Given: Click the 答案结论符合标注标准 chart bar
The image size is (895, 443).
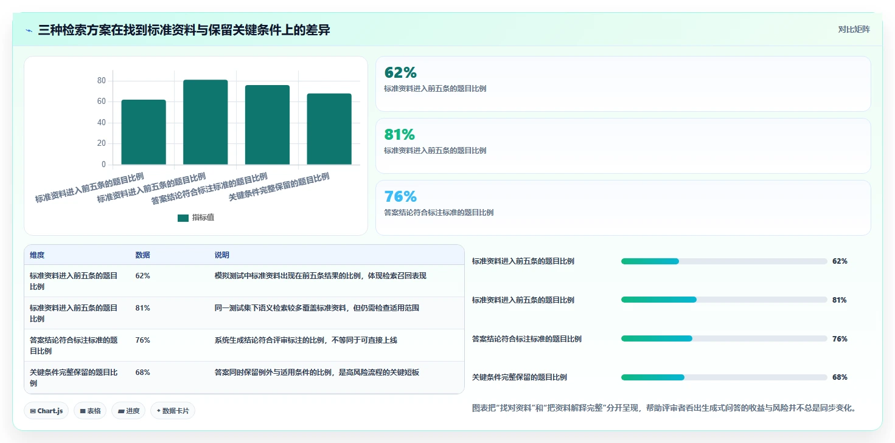Looking at the screenshot, I should 267,125.
